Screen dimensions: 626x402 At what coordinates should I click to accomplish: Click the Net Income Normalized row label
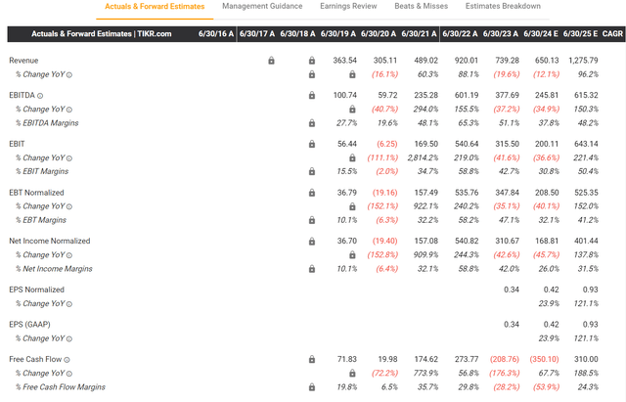49,241
